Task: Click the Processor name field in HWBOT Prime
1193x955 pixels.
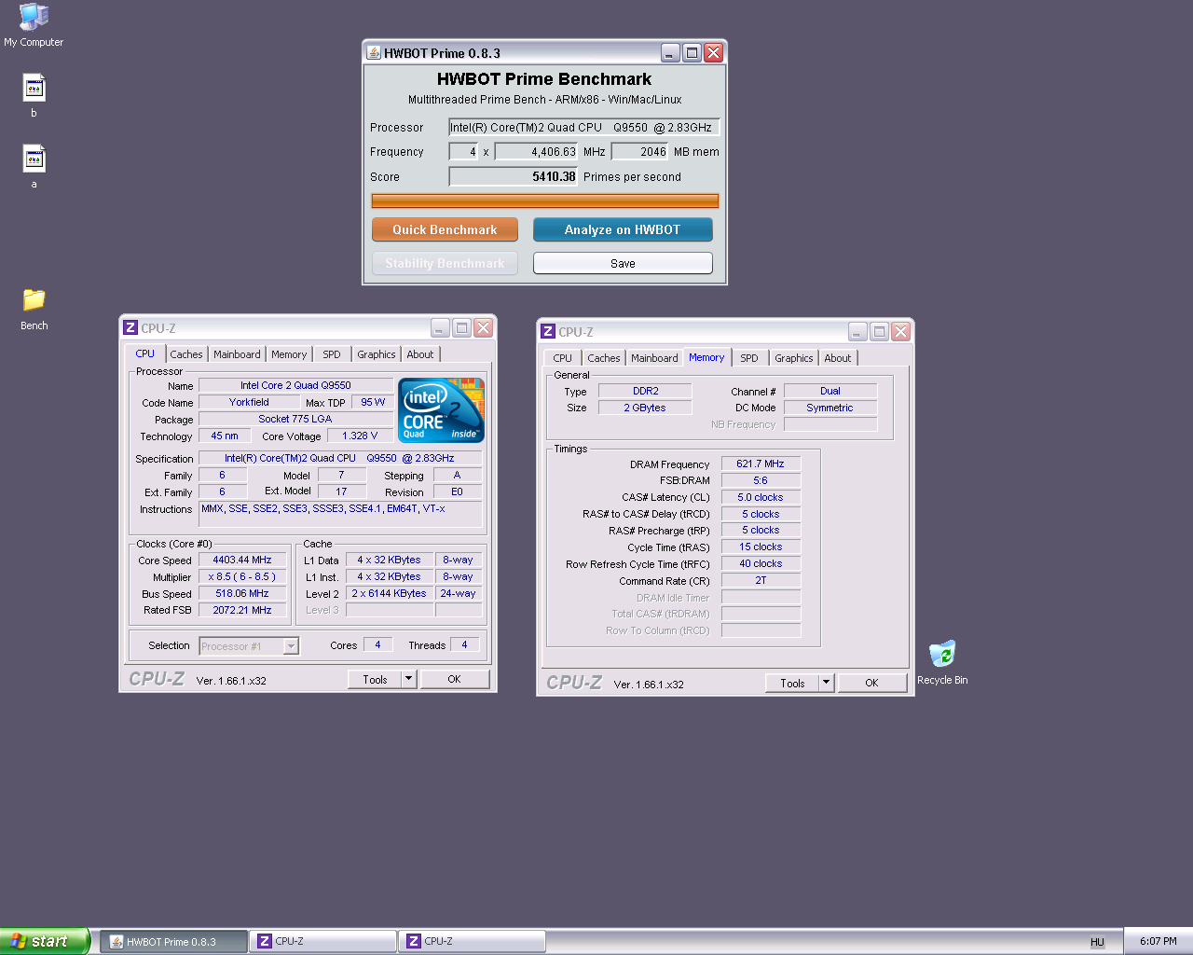Action: 583,128
